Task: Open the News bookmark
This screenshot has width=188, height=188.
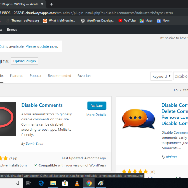Action: click(x=163, y=21)
